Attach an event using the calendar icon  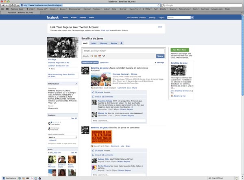pyautogui.click(x=100, y=56)
